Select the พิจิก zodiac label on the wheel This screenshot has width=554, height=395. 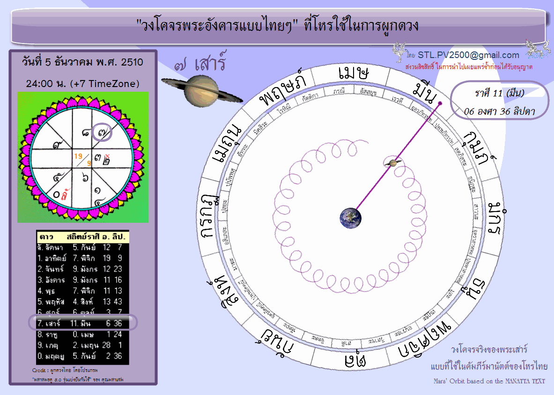pyautogui.click(x=425, y=339)
